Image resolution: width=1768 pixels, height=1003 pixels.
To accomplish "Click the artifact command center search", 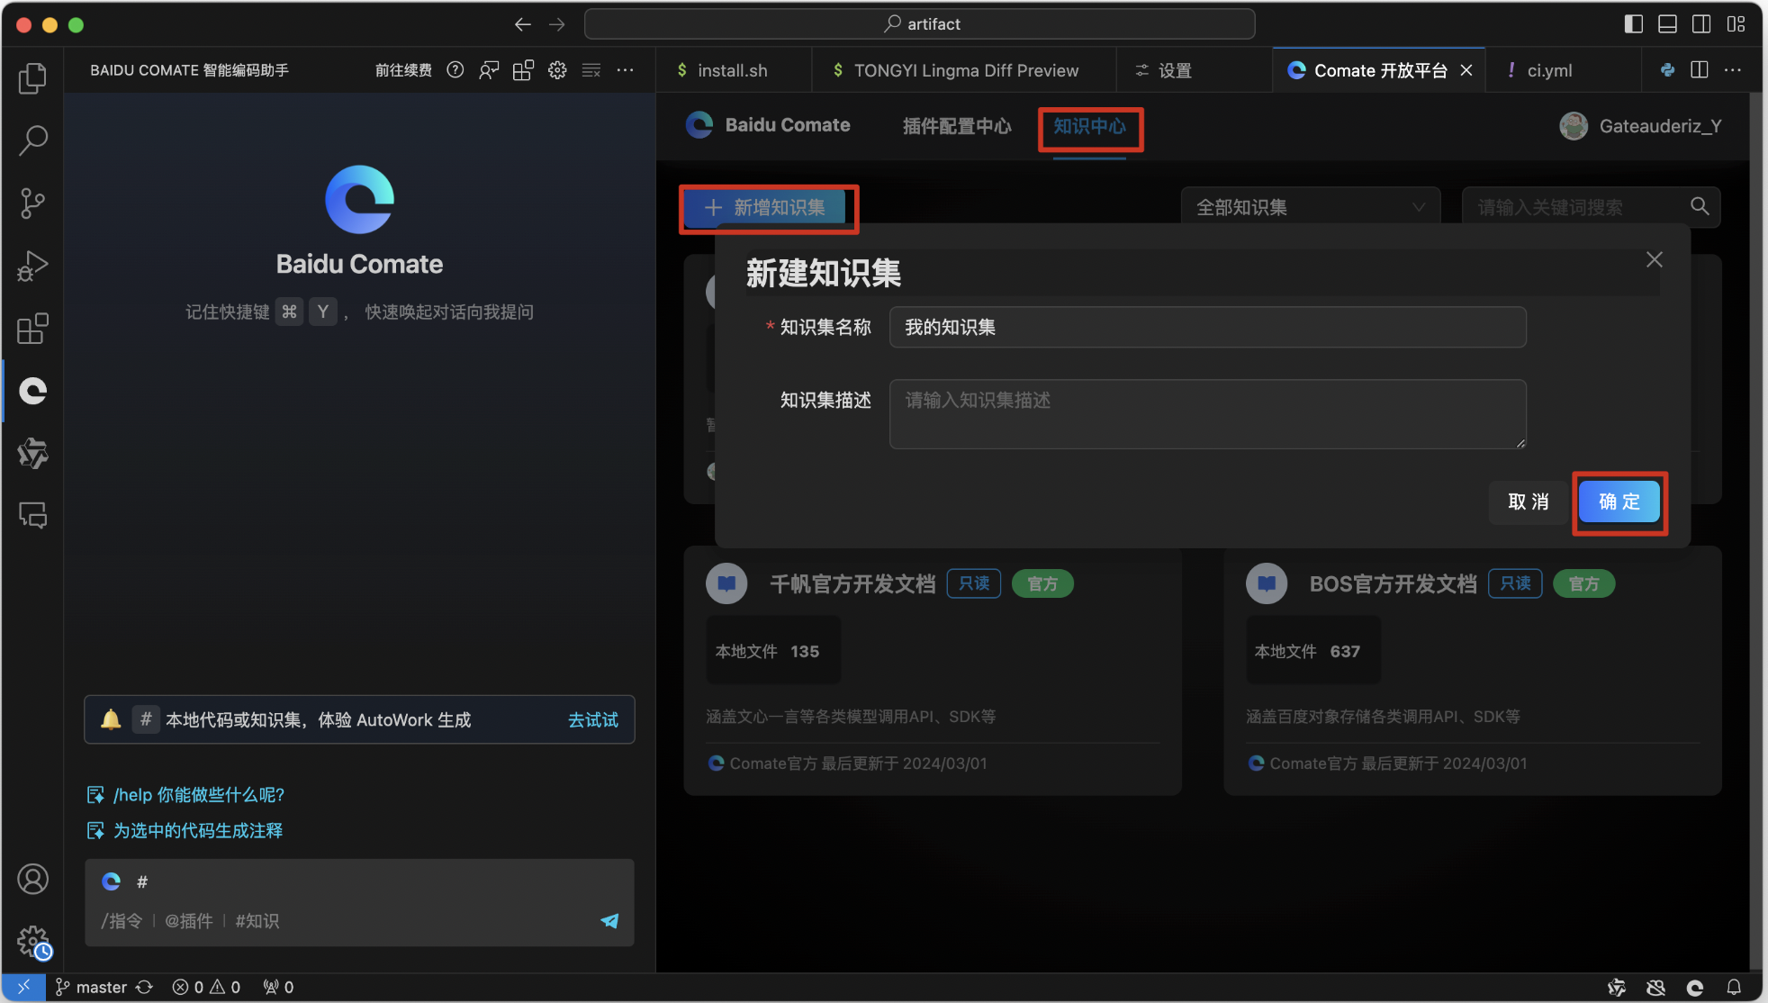I will (x=919, y=24).
